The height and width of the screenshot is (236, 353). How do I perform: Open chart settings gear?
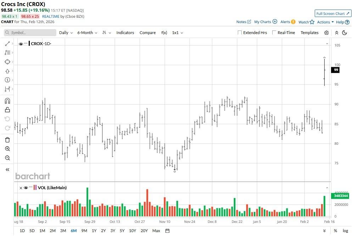(x=326, y=33)
